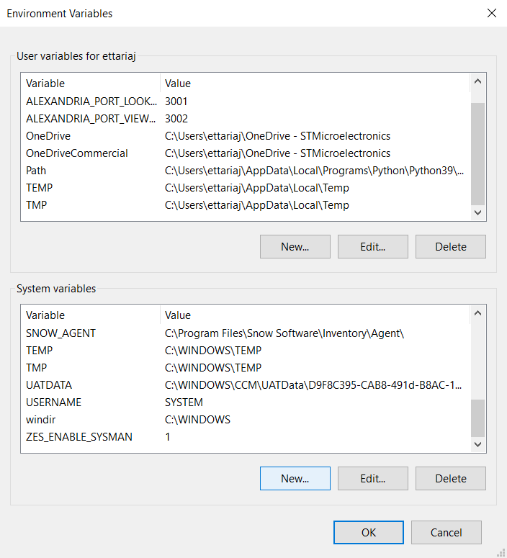The height and width of the screenshot is (558, 507).
Task: Click Edit button under System variables
Action: pyautogui.click(x=372, y=478)
